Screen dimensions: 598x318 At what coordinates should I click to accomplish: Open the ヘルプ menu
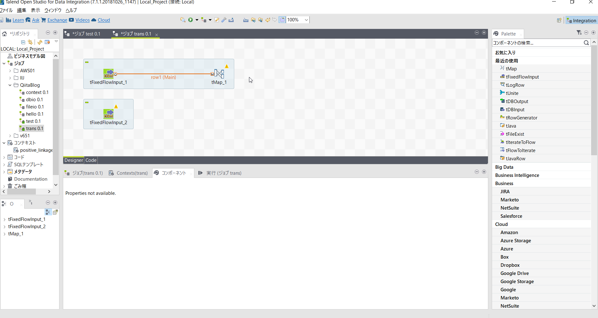coord(71,10)
